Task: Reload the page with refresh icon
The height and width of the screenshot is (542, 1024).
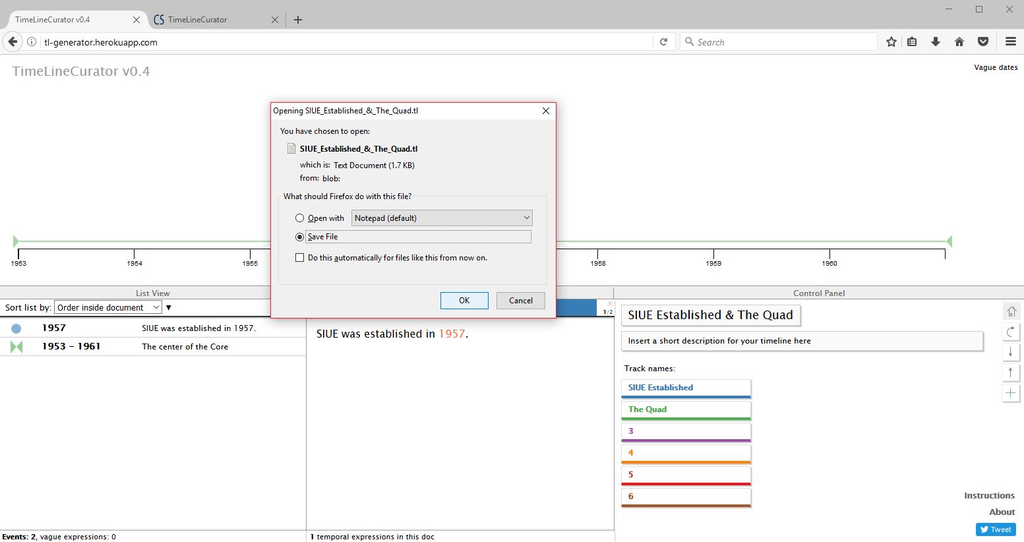Action: click(x=664, y=42)
